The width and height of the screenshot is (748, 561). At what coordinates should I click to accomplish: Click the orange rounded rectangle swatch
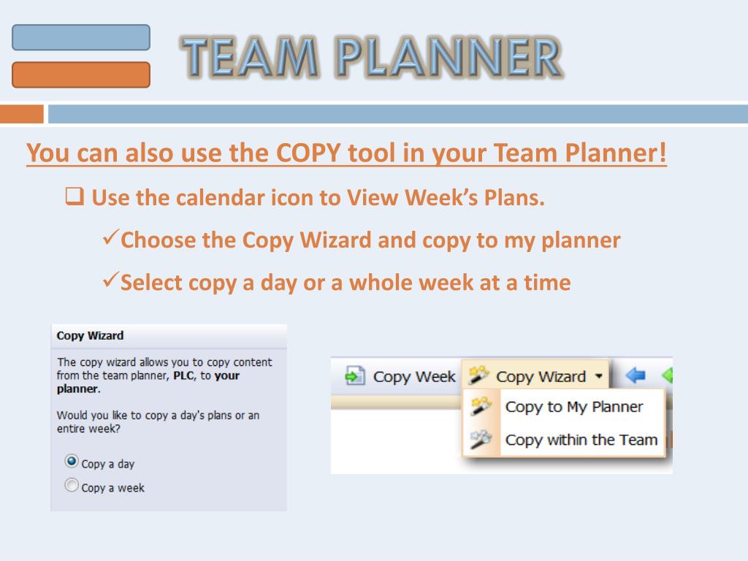coord(81,75)
